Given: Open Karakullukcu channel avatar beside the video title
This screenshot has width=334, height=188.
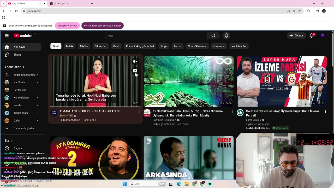Looking at the screenshot, I should coord(240,113).
